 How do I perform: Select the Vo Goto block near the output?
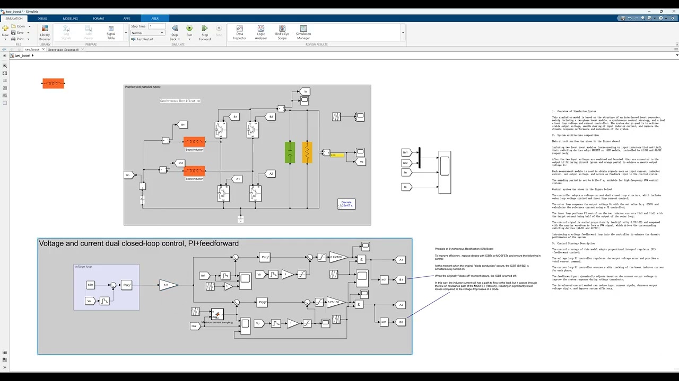click(x=361, y=162)
